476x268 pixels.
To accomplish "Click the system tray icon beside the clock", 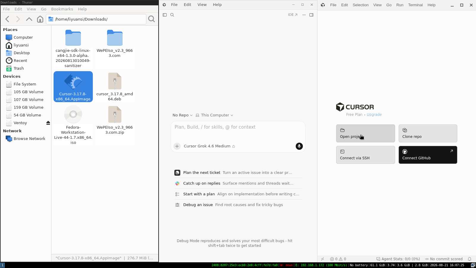I will [x=473, y=265].
